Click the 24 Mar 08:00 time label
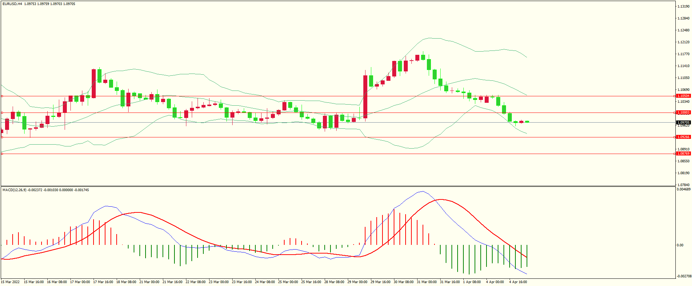Screen dimensions: 692x286 [x=265, y=282]
